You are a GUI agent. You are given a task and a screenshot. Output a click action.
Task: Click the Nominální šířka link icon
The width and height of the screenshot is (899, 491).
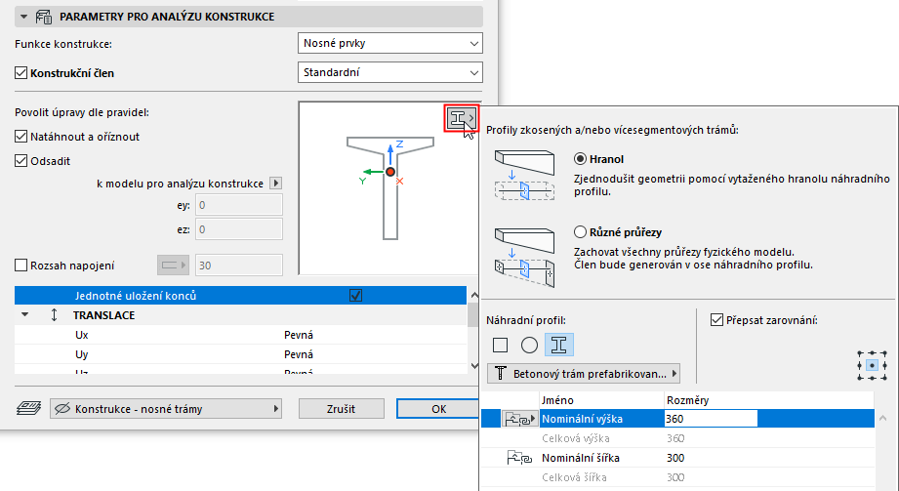520,458
